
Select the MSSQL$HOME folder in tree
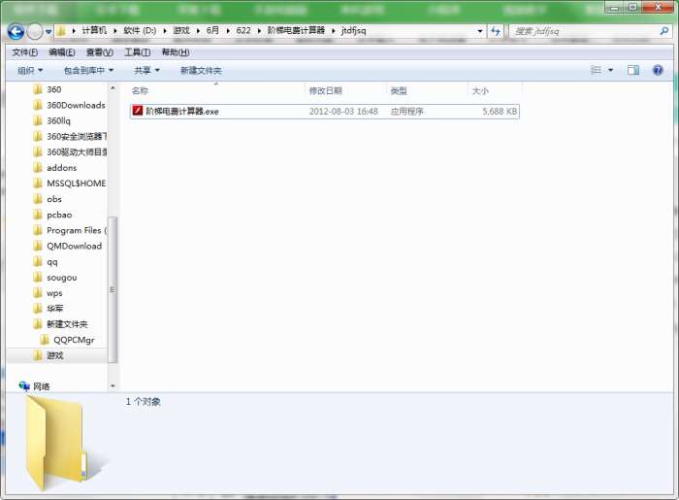pos(76,183)
